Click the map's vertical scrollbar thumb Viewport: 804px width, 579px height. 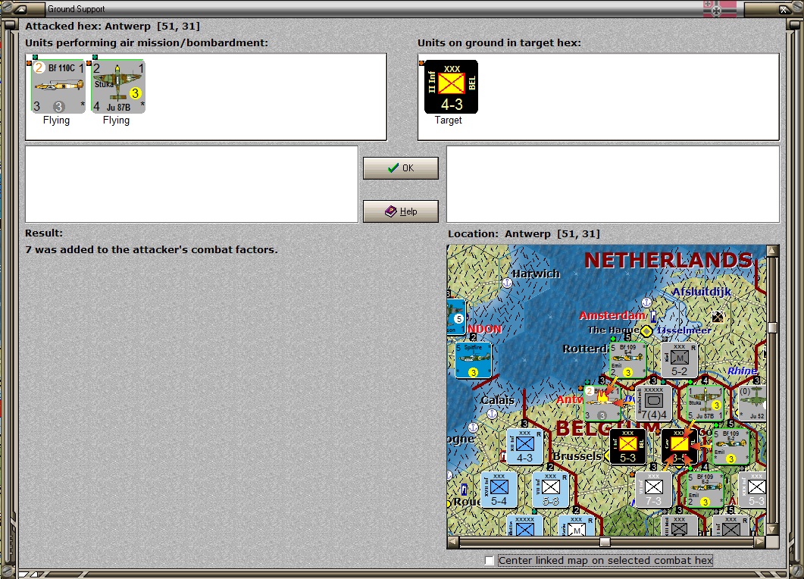tap(773, 327)
